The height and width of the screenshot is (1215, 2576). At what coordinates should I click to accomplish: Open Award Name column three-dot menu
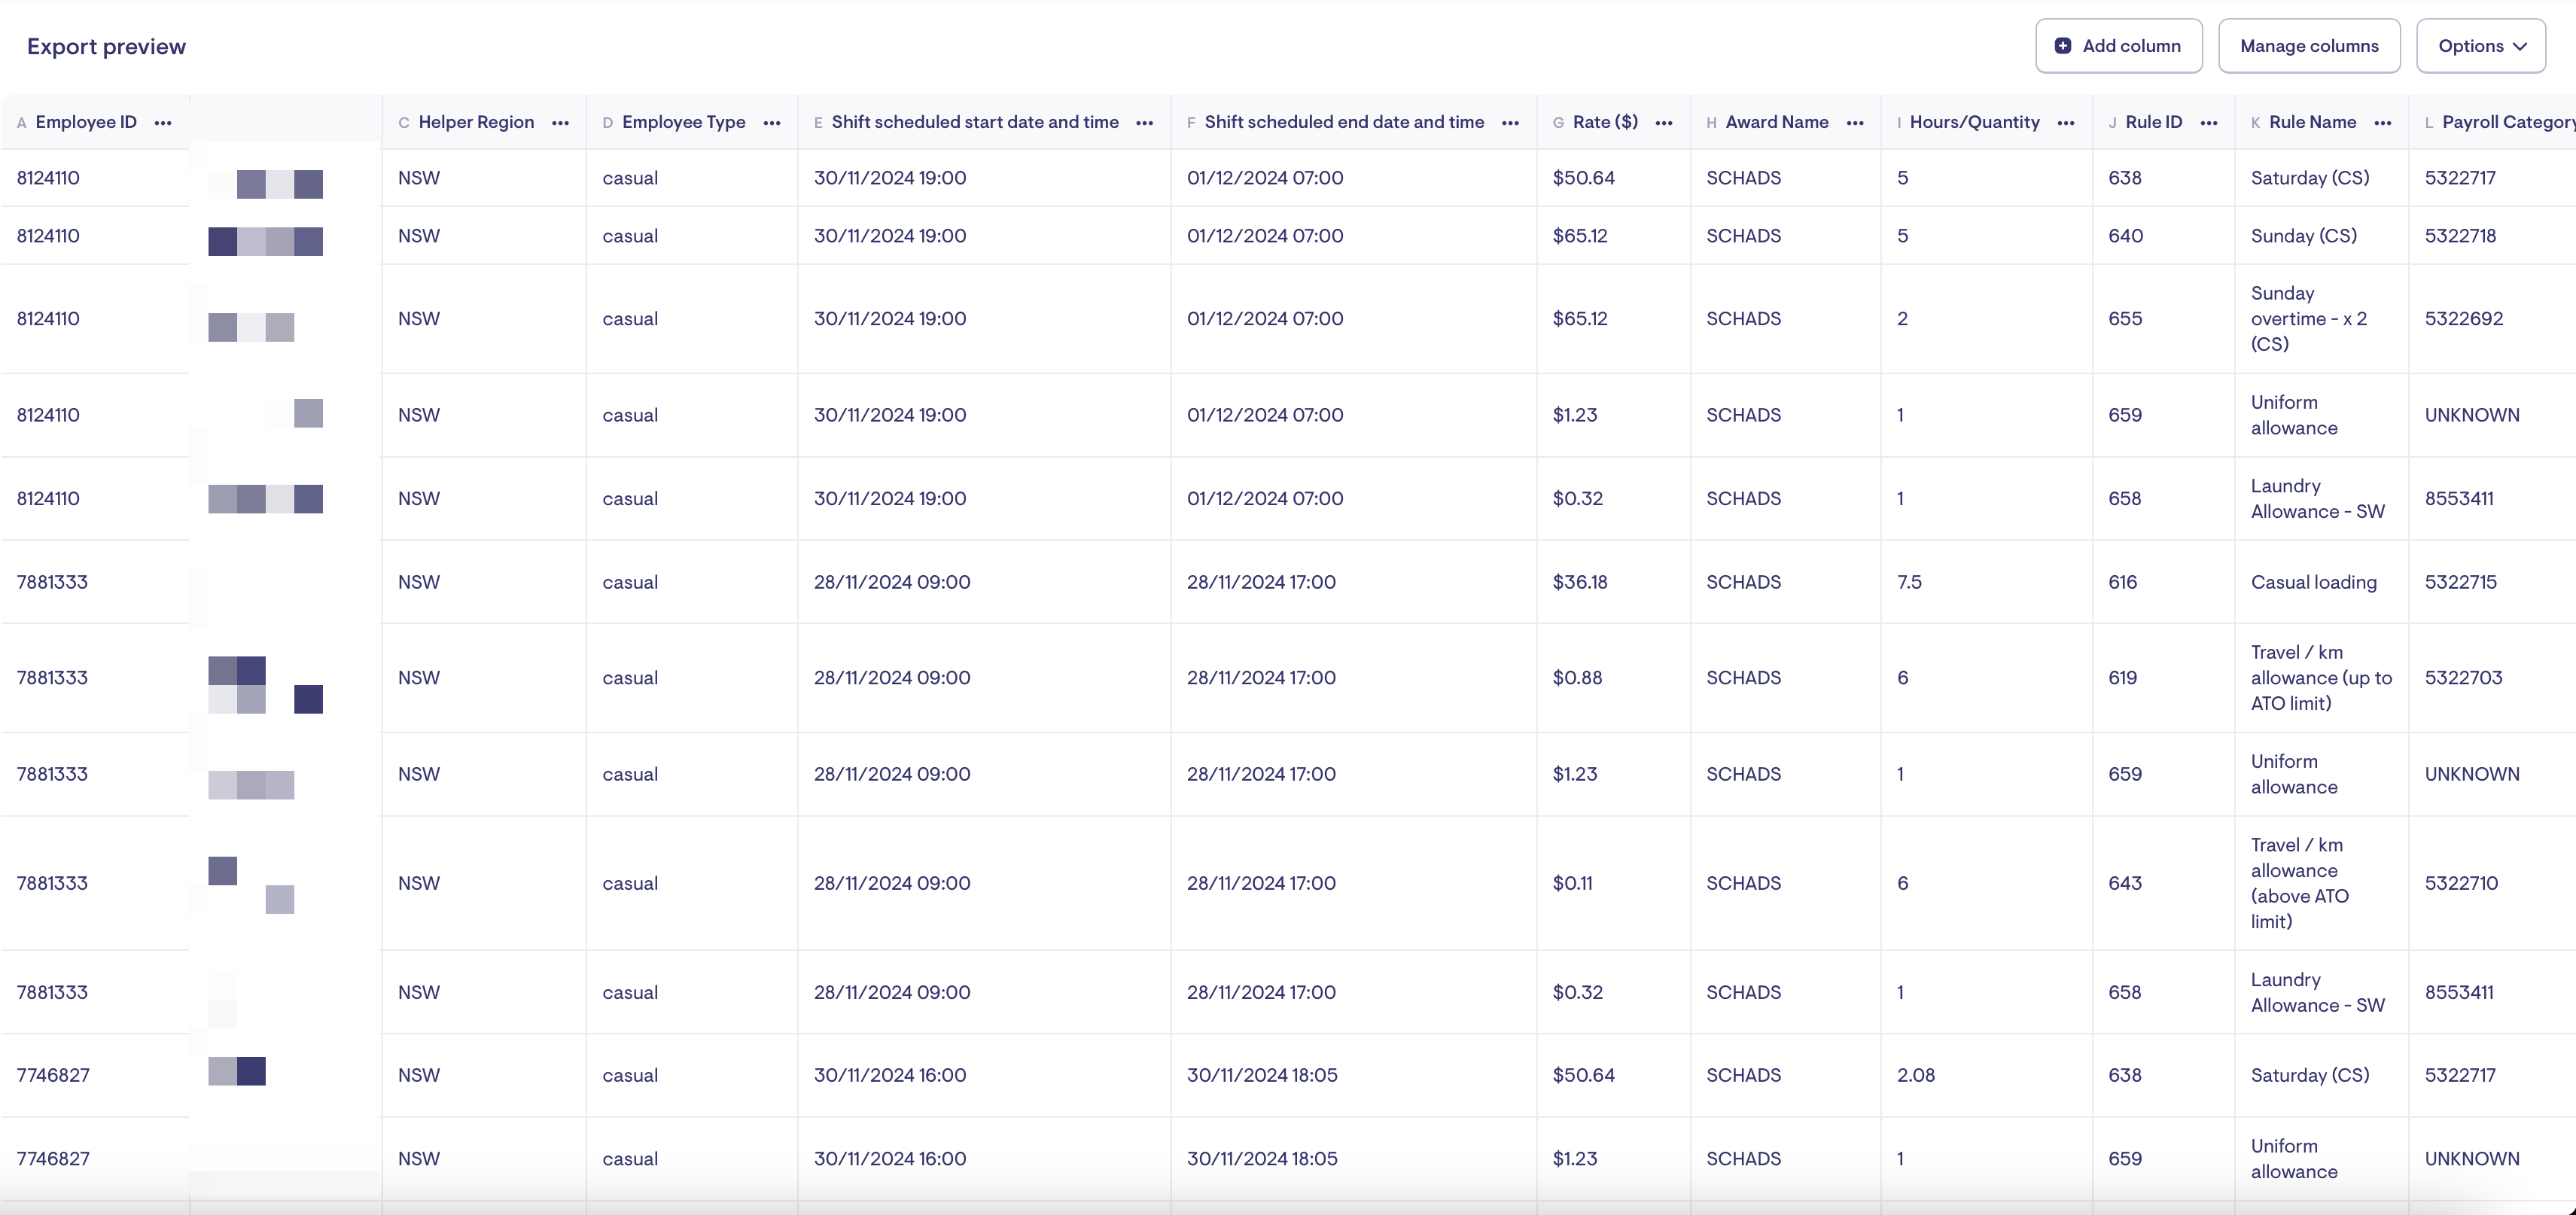(x=1855, y=122)
